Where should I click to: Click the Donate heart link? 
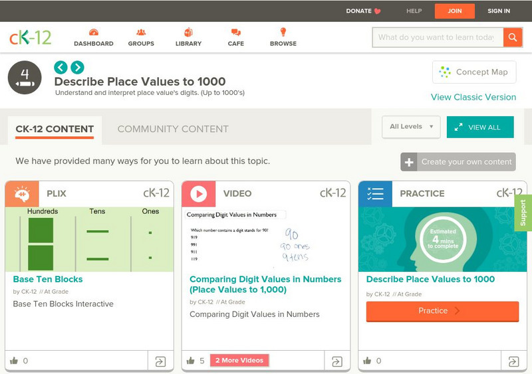[363, 11]
